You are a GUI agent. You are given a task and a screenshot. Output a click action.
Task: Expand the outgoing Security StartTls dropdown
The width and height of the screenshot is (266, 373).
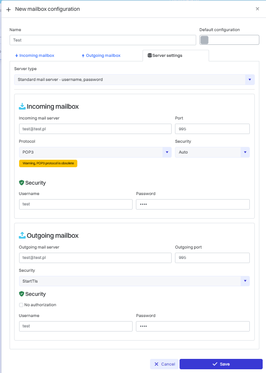[245, 281]
